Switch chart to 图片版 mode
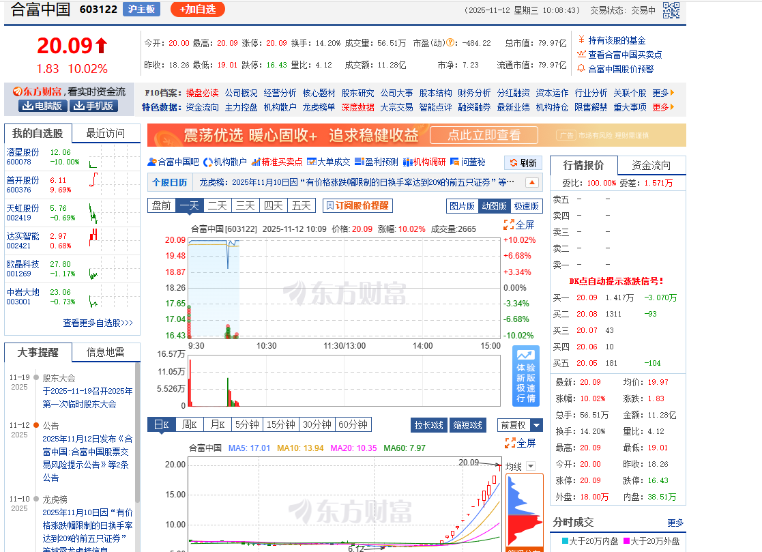Viewport: 762px width, 552px height. (462, 206)
